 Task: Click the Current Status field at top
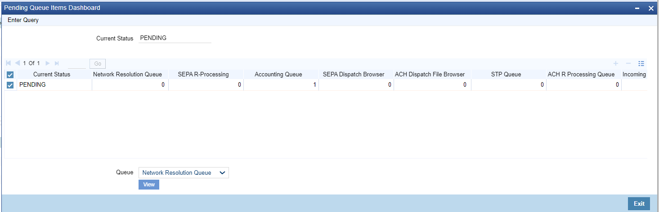coord(175,38)
